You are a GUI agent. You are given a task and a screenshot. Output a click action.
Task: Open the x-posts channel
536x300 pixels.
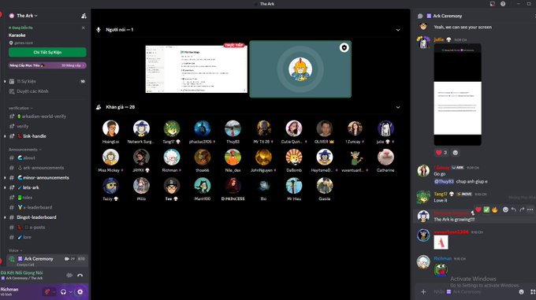tap(37, 227)
